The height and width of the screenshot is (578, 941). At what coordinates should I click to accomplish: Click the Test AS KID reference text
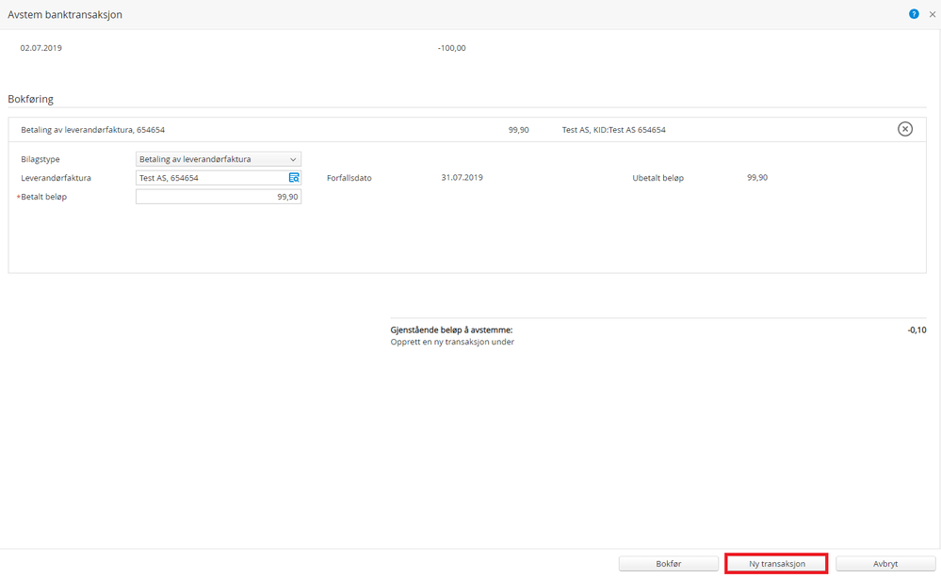pos(613,130)
